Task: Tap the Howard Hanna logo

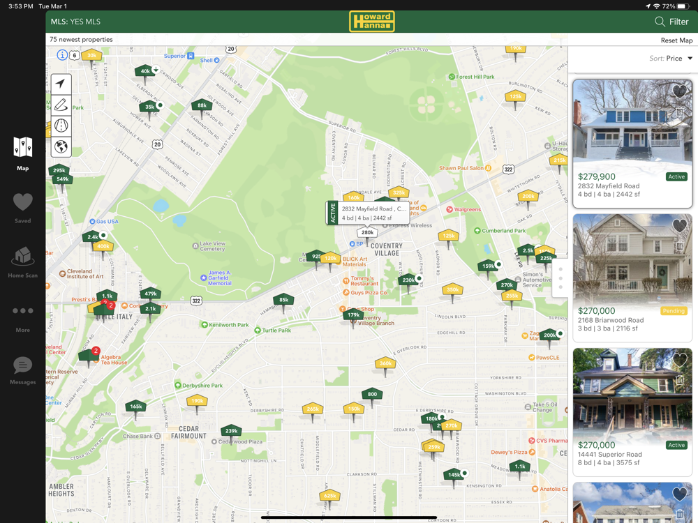Action: (x=372, y=22)
